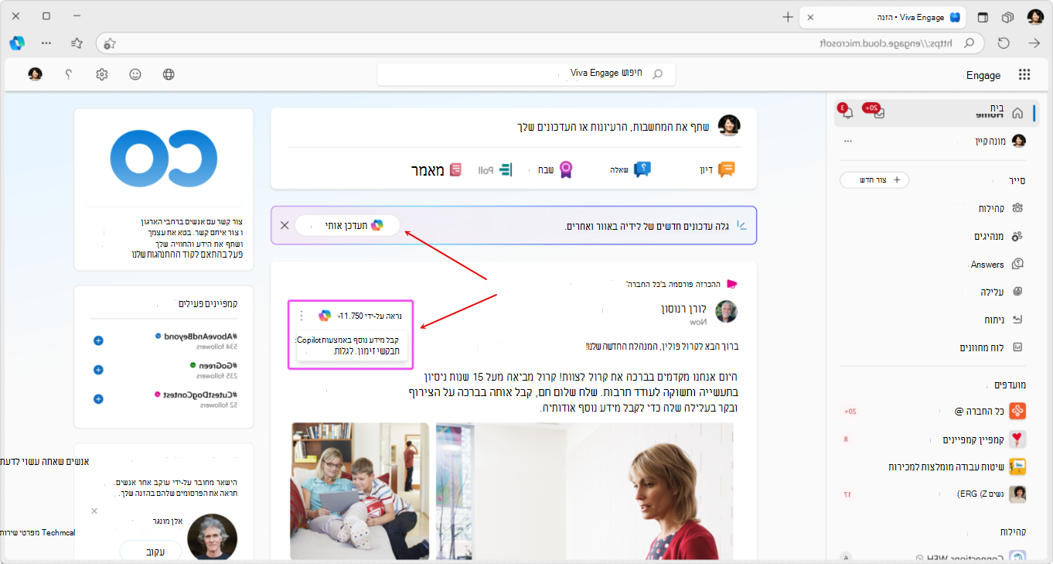
Task: Open the נשים ERG community
Action: tap(991, 494)
